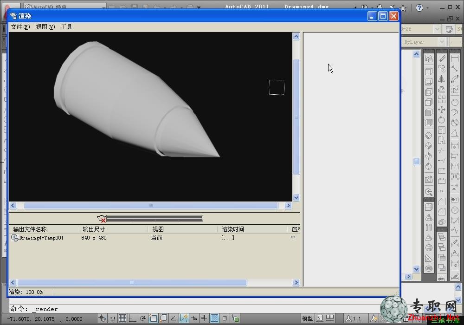Toggle Snap mode in status bar
Image resolution: width=464 pixels, height=325 pixels.
click(112, 318)
